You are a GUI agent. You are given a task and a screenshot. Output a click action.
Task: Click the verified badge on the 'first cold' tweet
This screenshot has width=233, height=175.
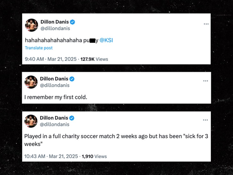pyautogui.click(x=72, y=79)
